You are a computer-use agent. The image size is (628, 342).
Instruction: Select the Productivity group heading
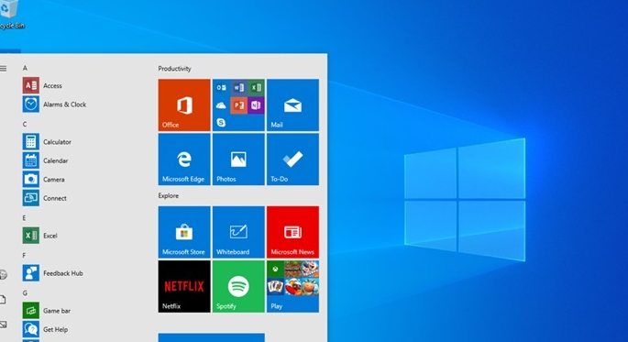click(174, 69)
